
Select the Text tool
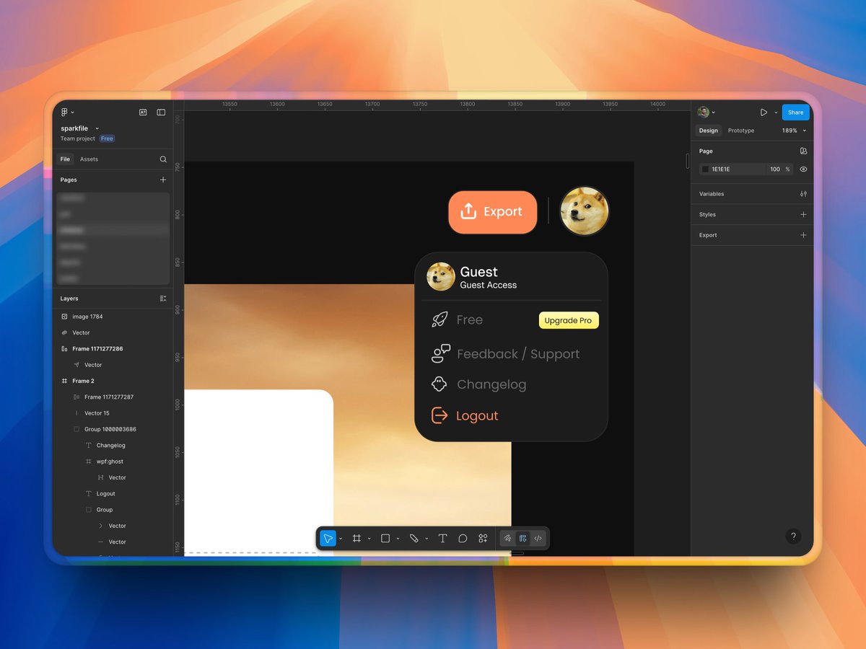point(443,539)
